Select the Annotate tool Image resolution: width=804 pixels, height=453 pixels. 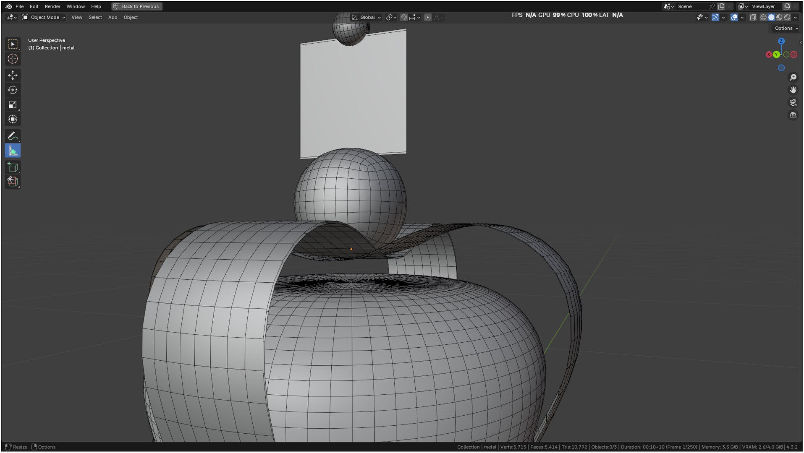(13, 136)
